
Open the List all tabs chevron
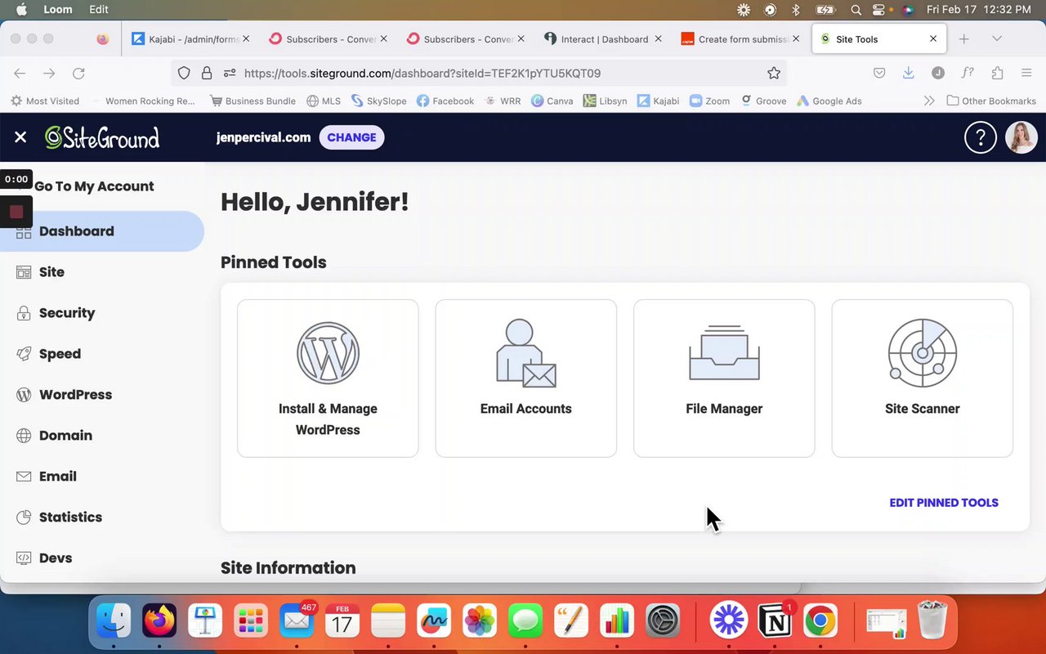[x=996, y=38]
